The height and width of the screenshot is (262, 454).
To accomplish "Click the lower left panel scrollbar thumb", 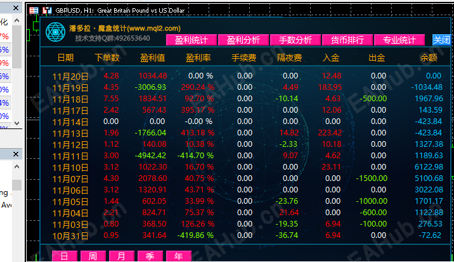I will point(16,185).
